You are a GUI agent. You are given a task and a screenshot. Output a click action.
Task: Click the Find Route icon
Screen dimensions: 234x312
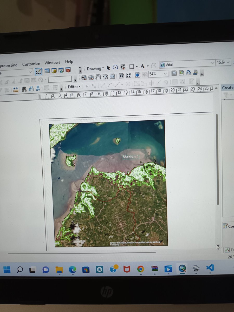31,89
